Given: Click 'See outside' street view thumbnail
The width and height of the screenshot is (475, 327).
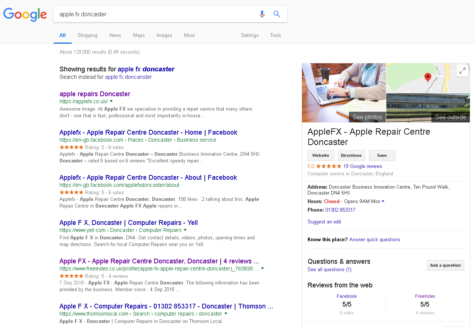Looking at the screenshot, I should point(450,117).
